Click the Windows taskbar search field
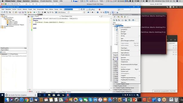The image size is (183, 103). (21, 95)
